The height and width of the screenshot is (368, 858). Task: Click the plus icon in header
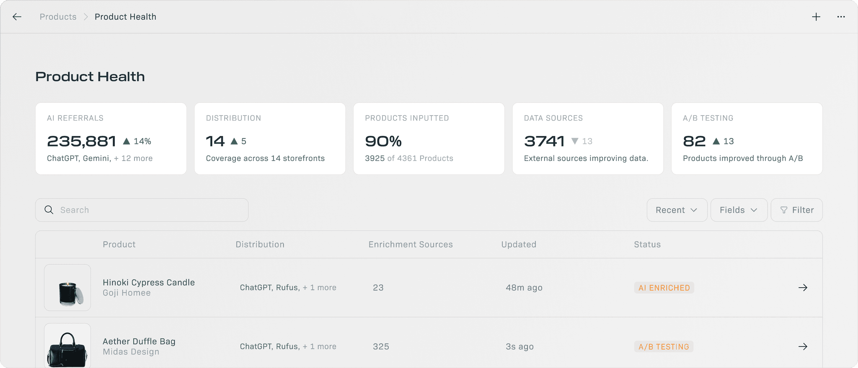pyautogui.click(x=816, y=17)
